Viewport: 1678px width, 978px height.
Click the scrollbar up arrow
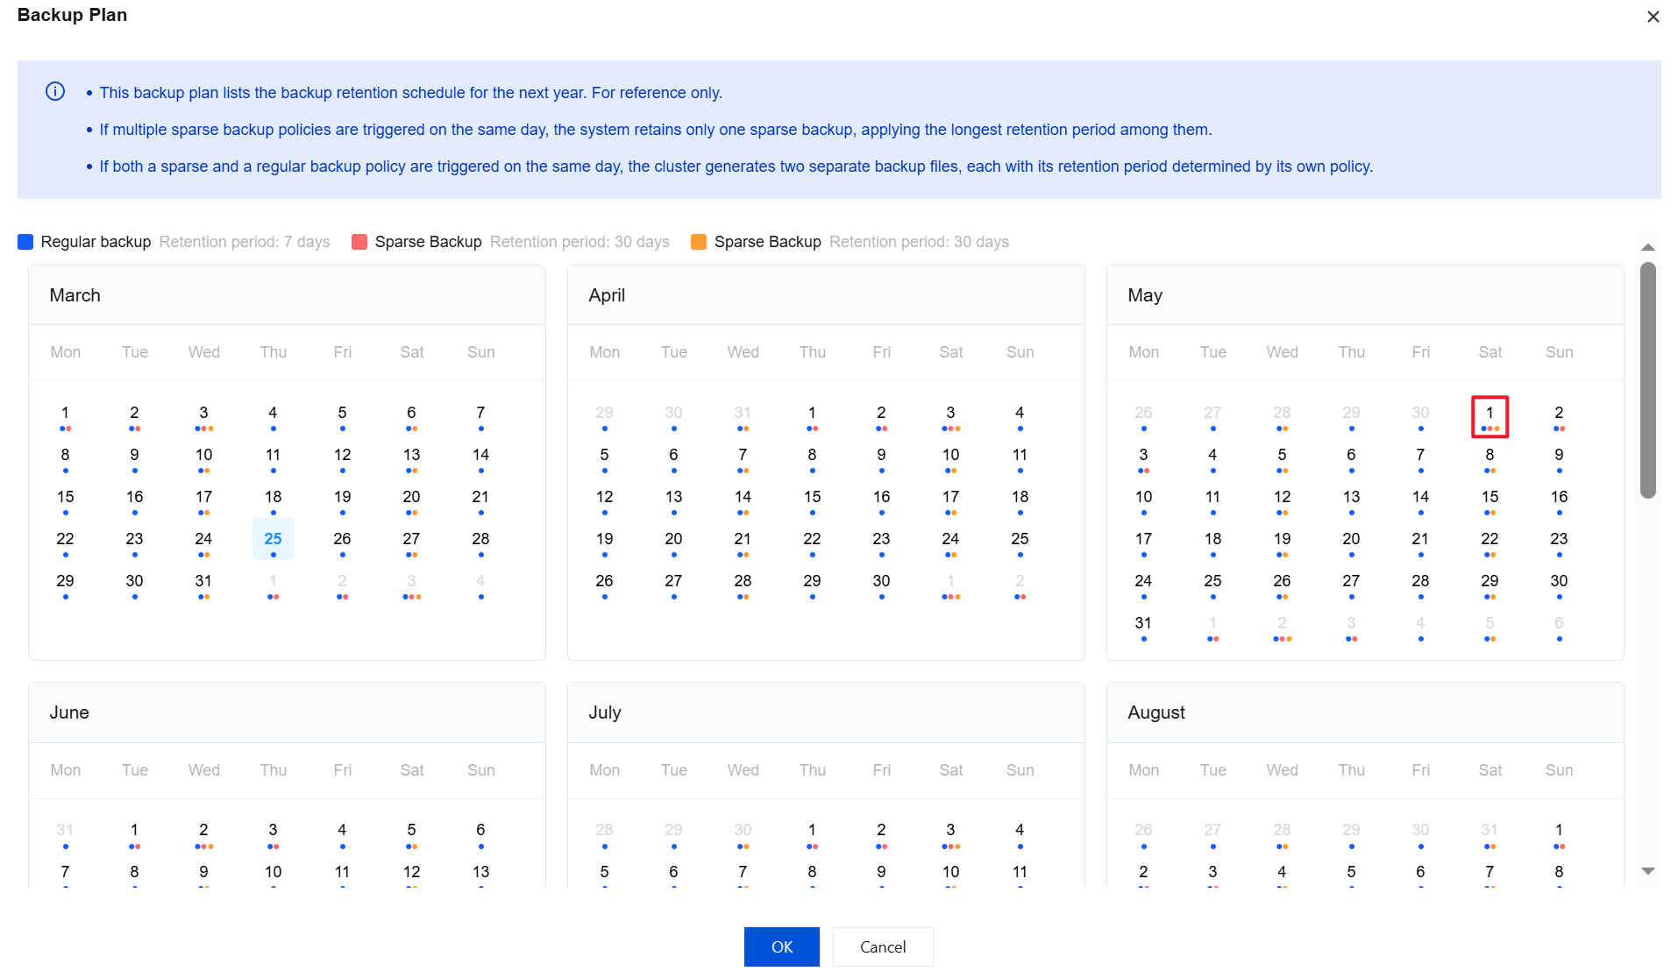tap(1648, 248)
